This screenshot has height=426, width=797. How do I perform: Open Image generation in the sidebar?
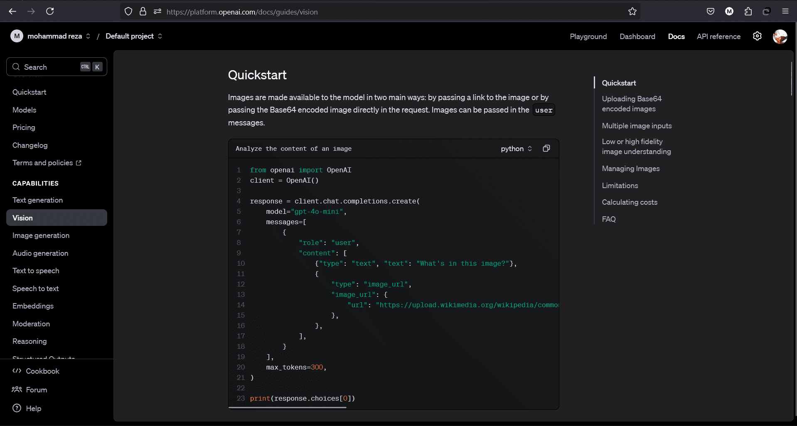[41, 235]
